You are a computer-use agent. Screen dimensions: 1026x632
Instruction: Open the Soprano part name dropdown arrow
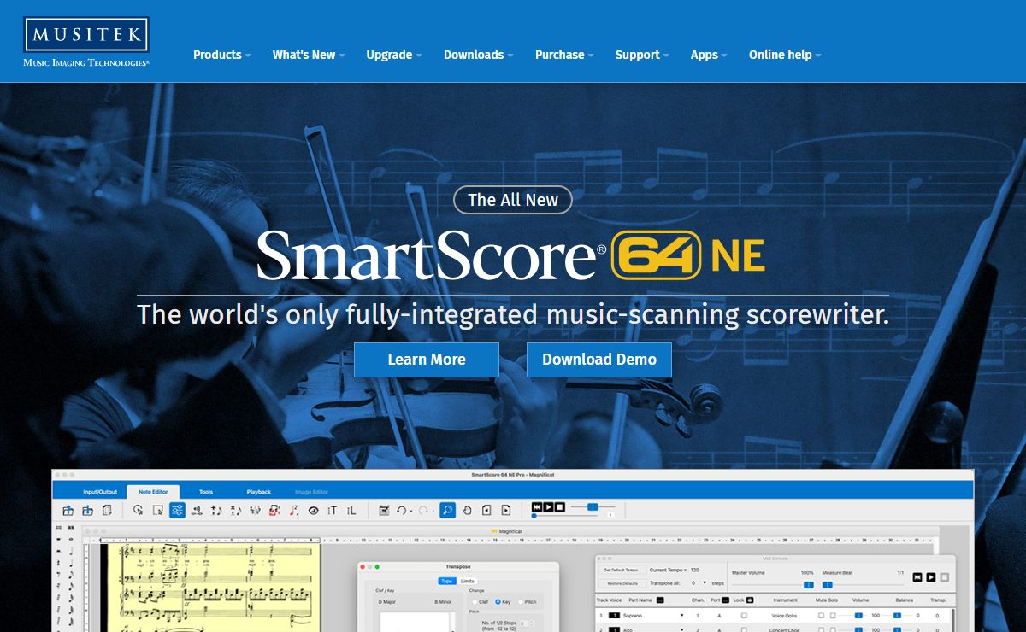pos(682,615)
